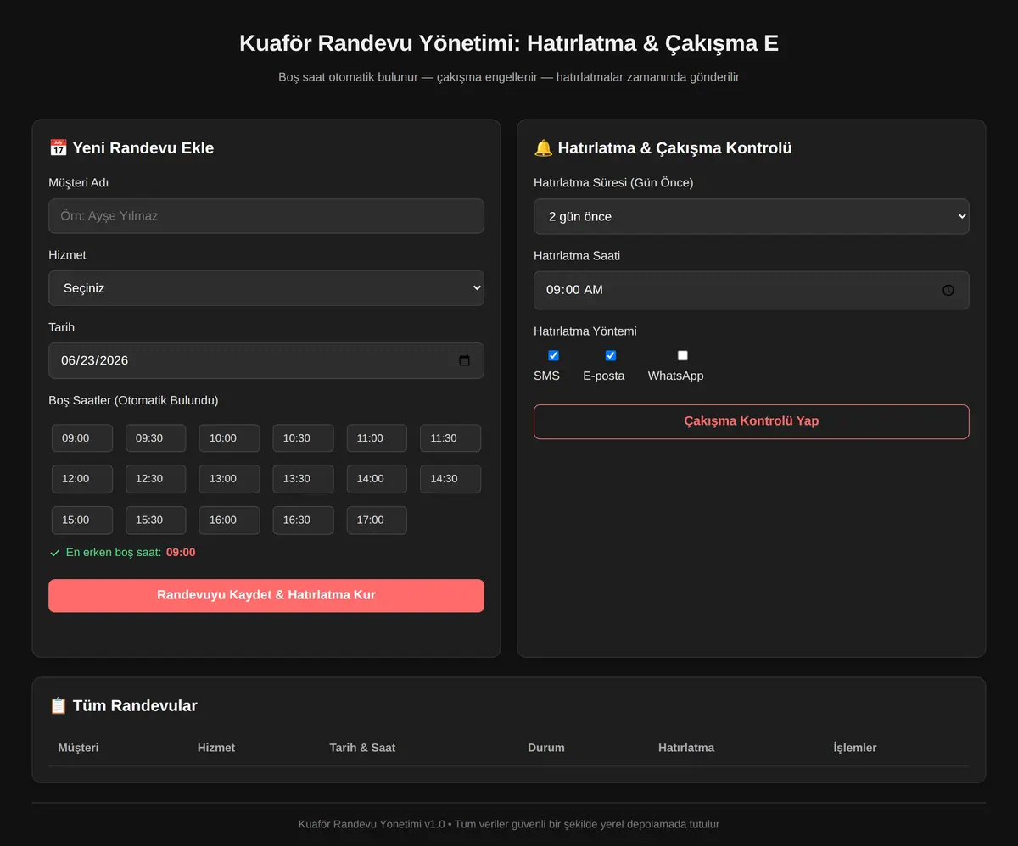Open the '2 gün önce' reminder dropdown

tap(752, 216)
